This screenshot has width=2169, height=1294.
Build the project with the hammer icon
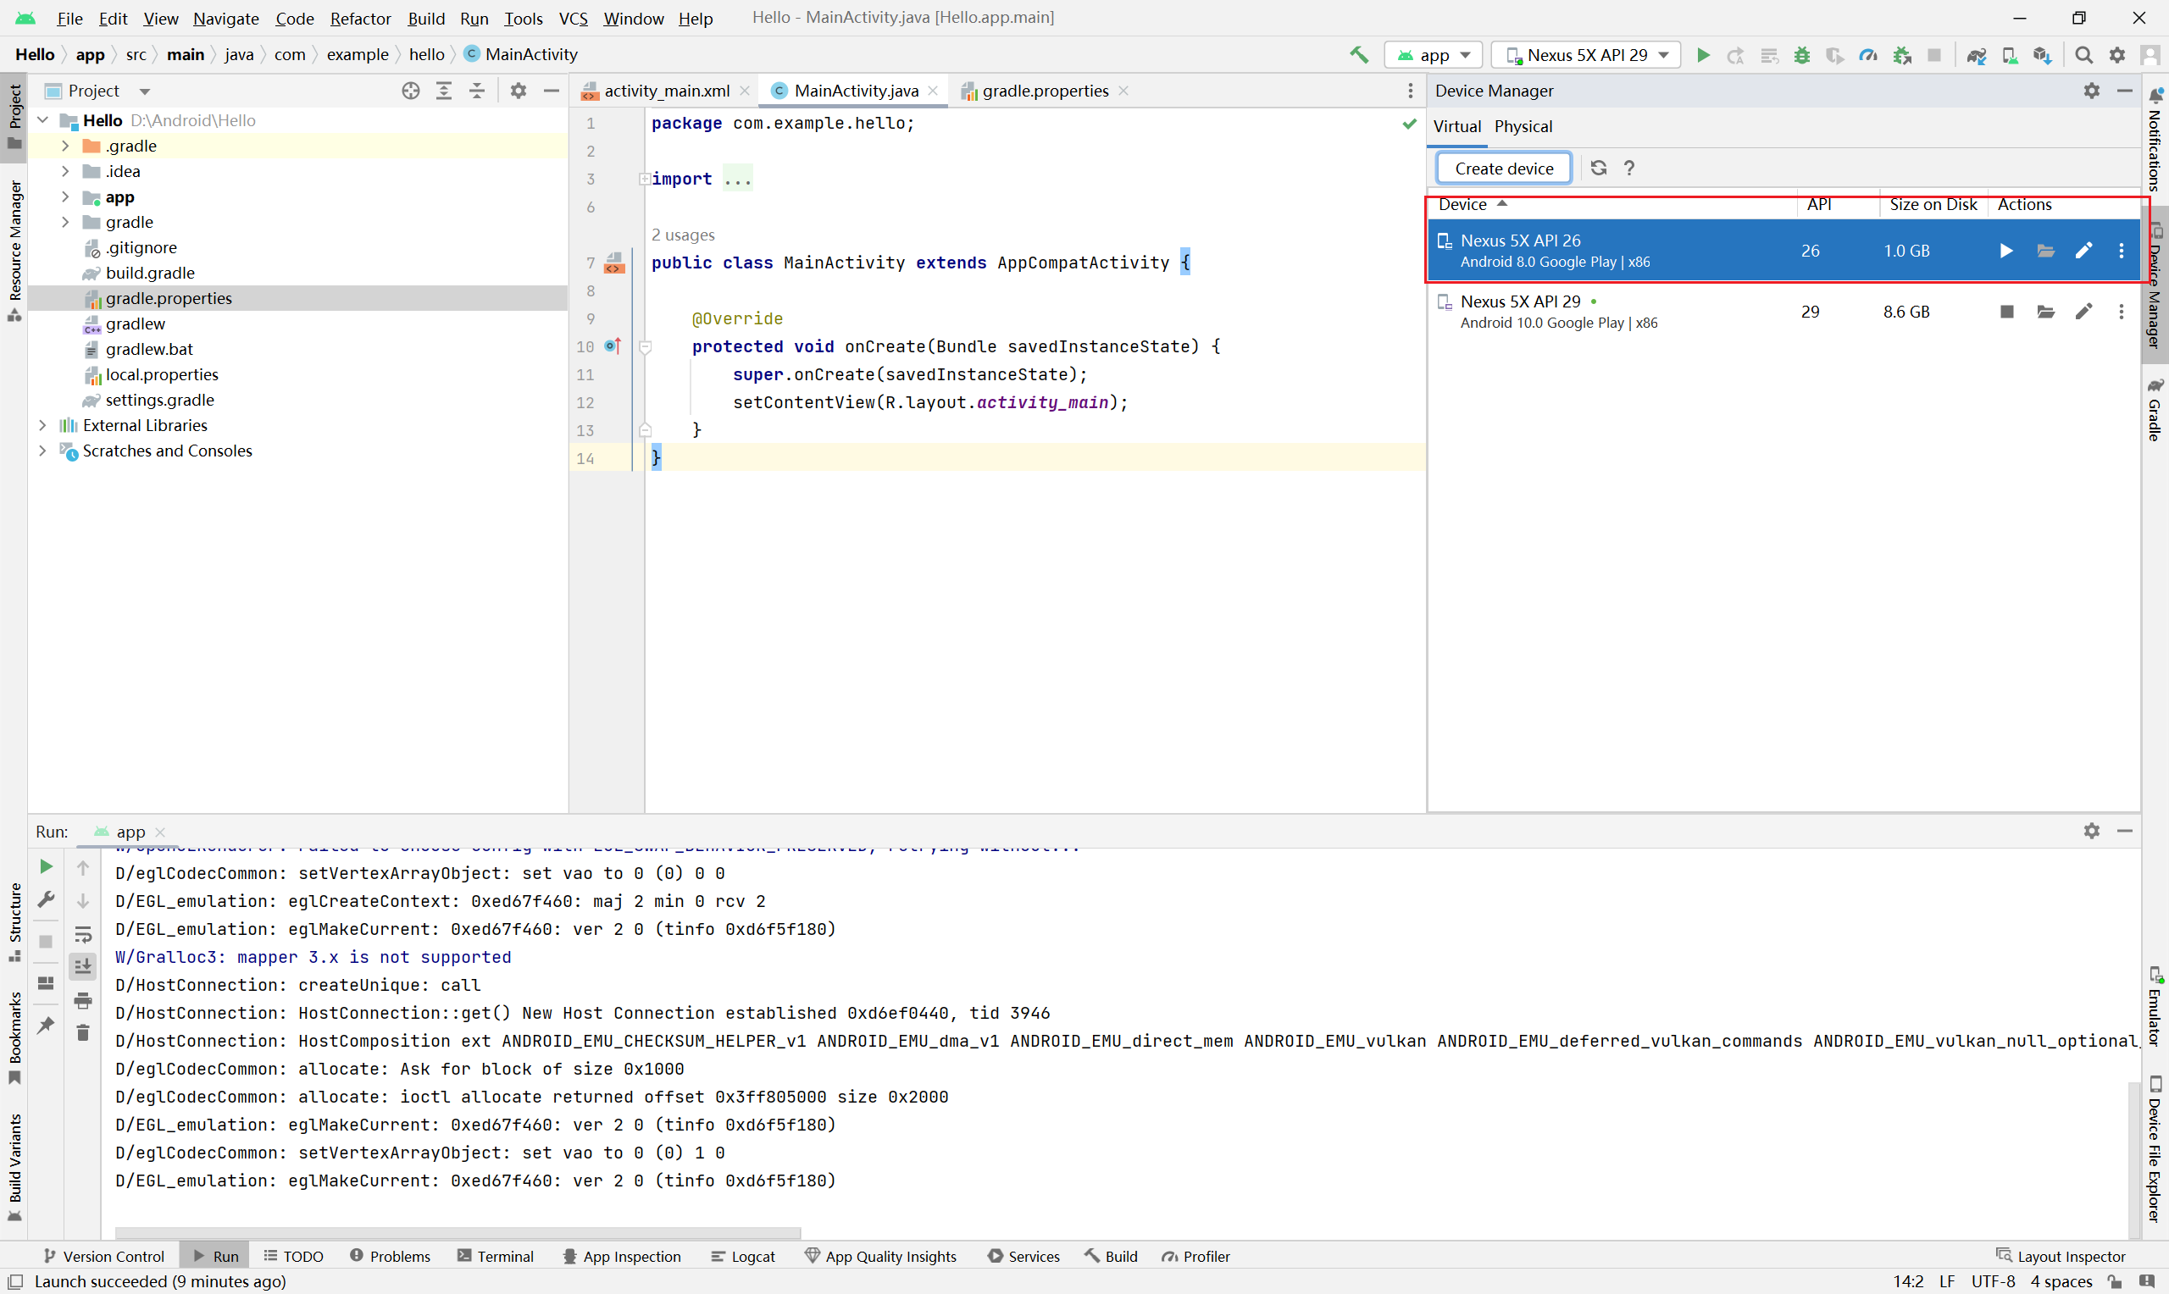[x=1359, y=55]
